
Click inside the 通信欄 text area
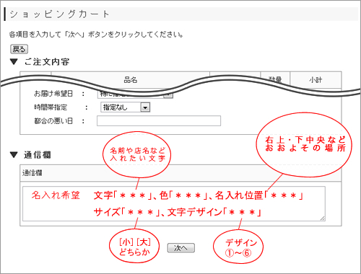[x=174, y=203]
